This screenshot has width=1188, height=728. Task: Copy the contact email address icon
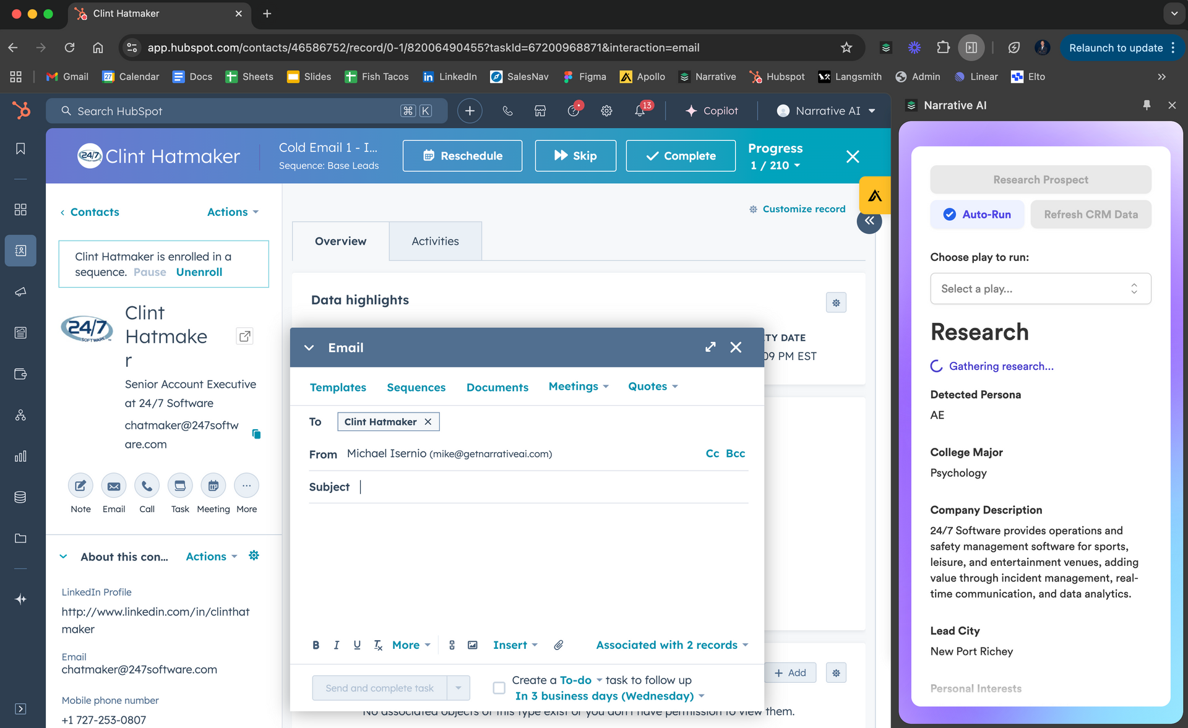tap(256, 434)
